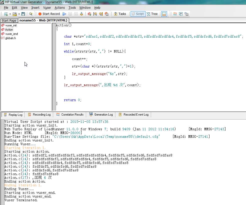Viewport: 246px width, 205px height.
Task: Open the Correlation Results tab
Action: (x=70, y=115)
